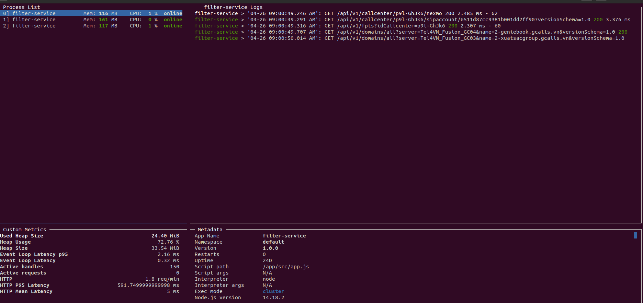Click the geniebook.gcalls.vn domains log line
Image resolution: width=643 pixels, height=303 pixels.
click(411, 32)
